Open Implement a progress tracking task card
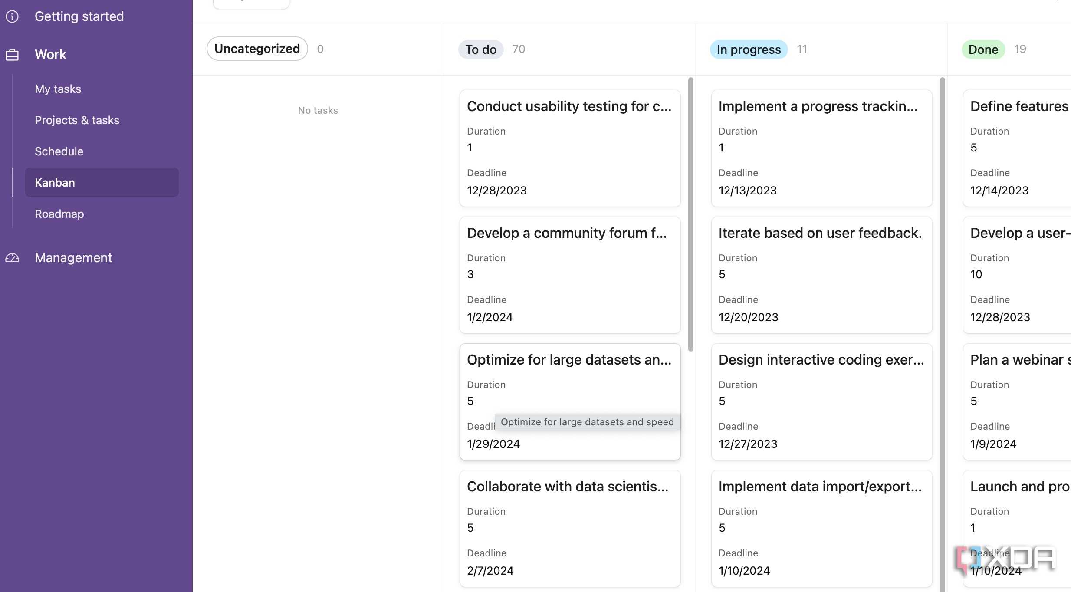 [821, 148]
